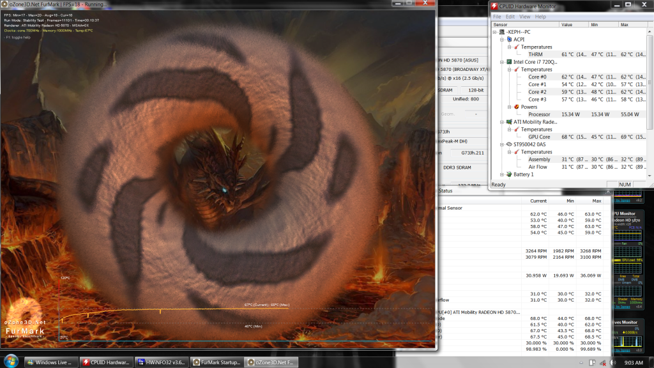654x368 pixels.
Task: Open the Edit menu in Hardware Monitor
Action: 510,17
